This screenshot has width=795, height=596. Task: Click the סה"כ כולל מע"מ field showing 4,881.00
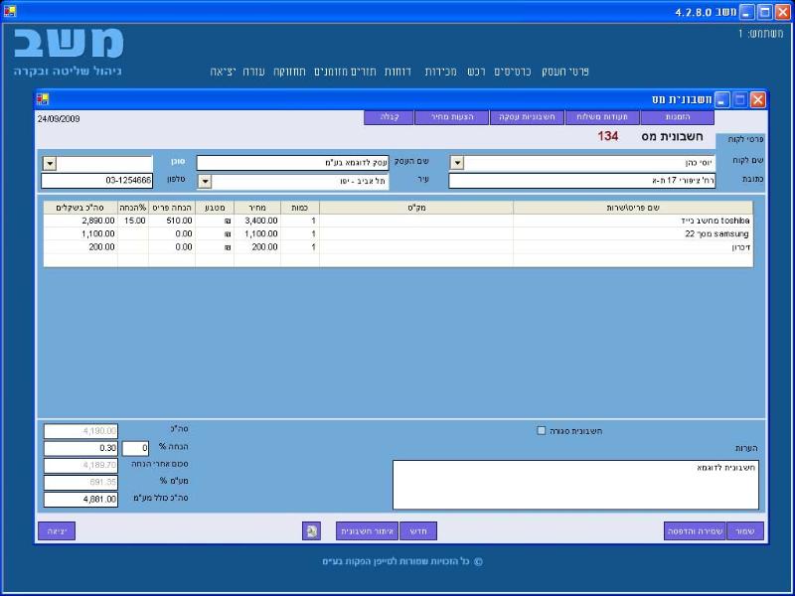80,500
